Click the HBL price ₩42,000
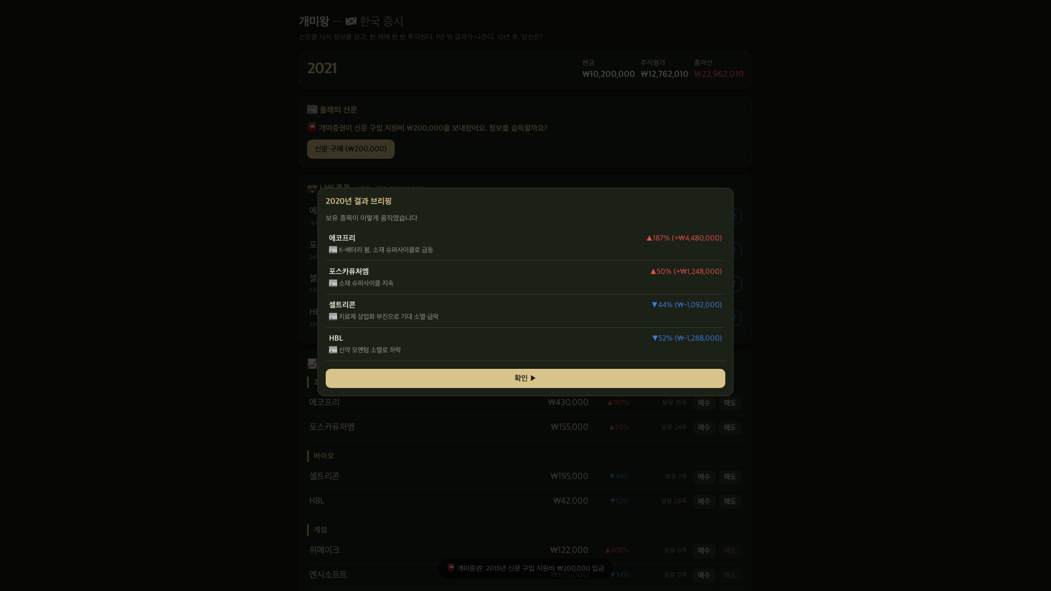The width and height of the screenshot is (1051, 591). (571, 501)
